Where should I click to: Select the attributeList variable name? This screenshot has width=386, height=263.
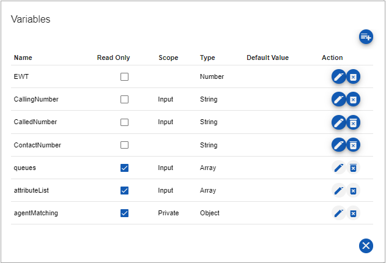pyautogui.click(x=31, y=190)
